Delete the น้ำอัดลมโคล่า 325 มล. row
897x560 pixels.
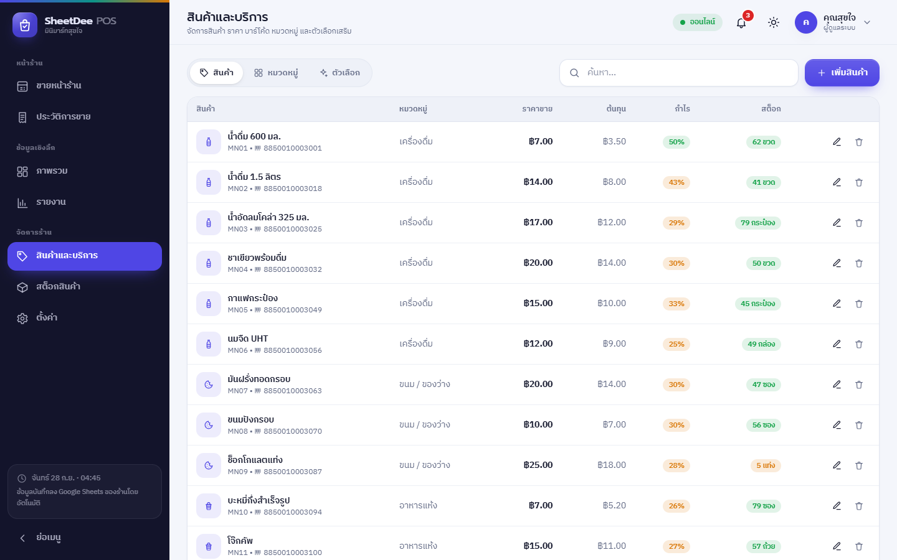[859, 223]
